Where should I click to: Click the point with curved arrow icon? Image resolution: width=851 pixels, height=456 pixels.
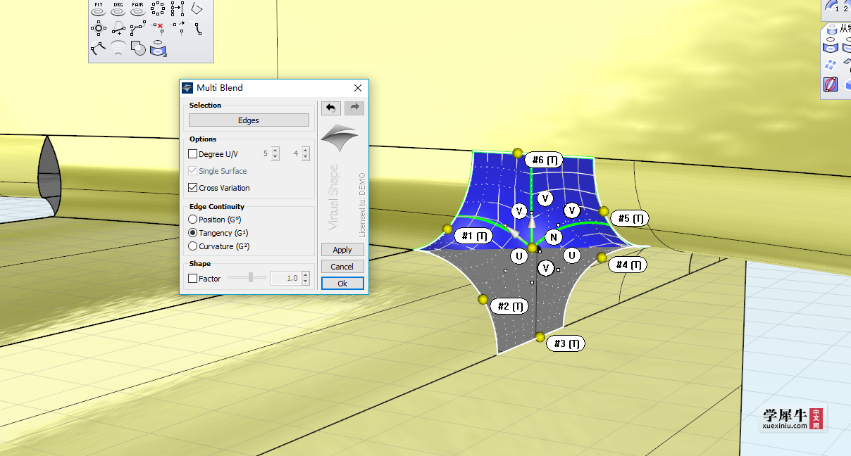coord(178,29)
